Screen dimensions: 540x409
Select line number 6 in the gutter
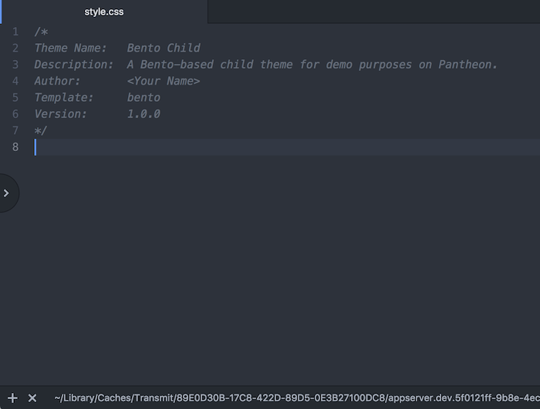pos(15,114)
